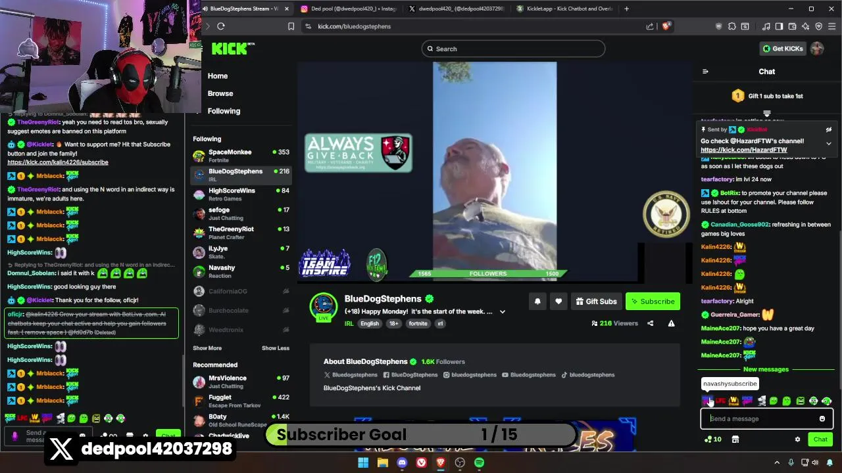Select the fortnite tag under stream title

418,323
